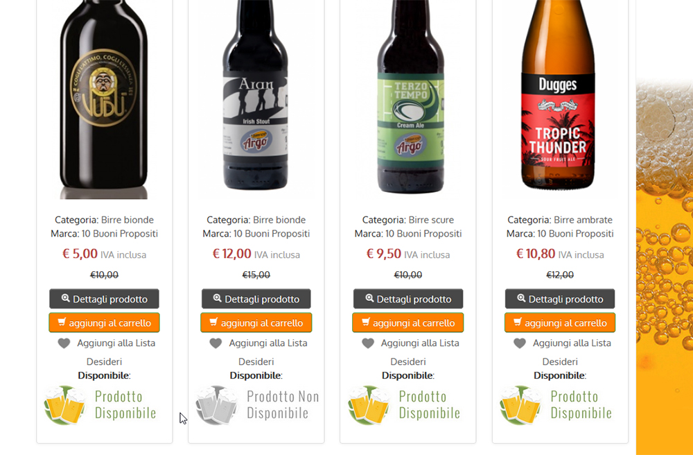The width and height of the screenshot is (693, 455).
Task: Open the Birre ambrate category link
Action: click(583, 220)
